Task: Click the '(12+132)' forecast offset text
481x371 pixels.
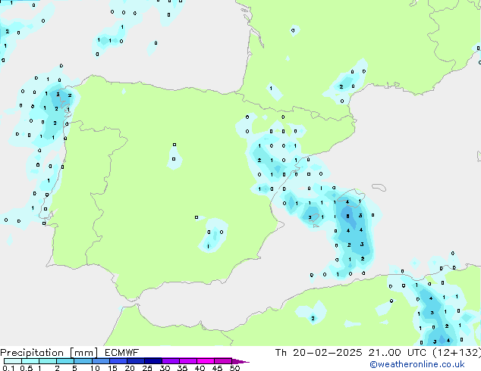Action: pos(457,353)
